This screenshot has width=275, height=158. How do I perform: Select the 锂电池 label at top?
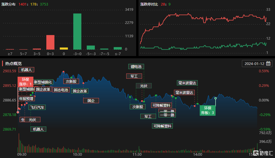pos(136,66)
